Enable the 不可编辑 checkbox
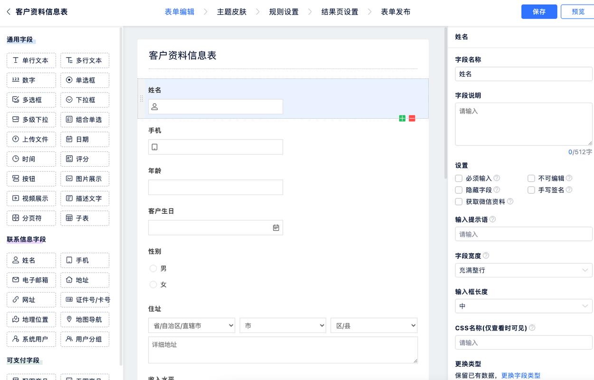This screenshot has height=380, width=594. [x=531, y=179]
